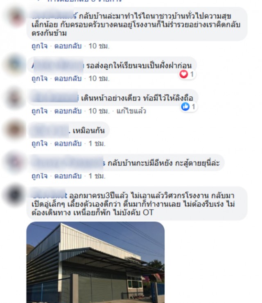The image size is (262, 303).
Task: Click ถูกใจ under the เดินหน้าอย่างเดียว comment
Action: (40, 111)
